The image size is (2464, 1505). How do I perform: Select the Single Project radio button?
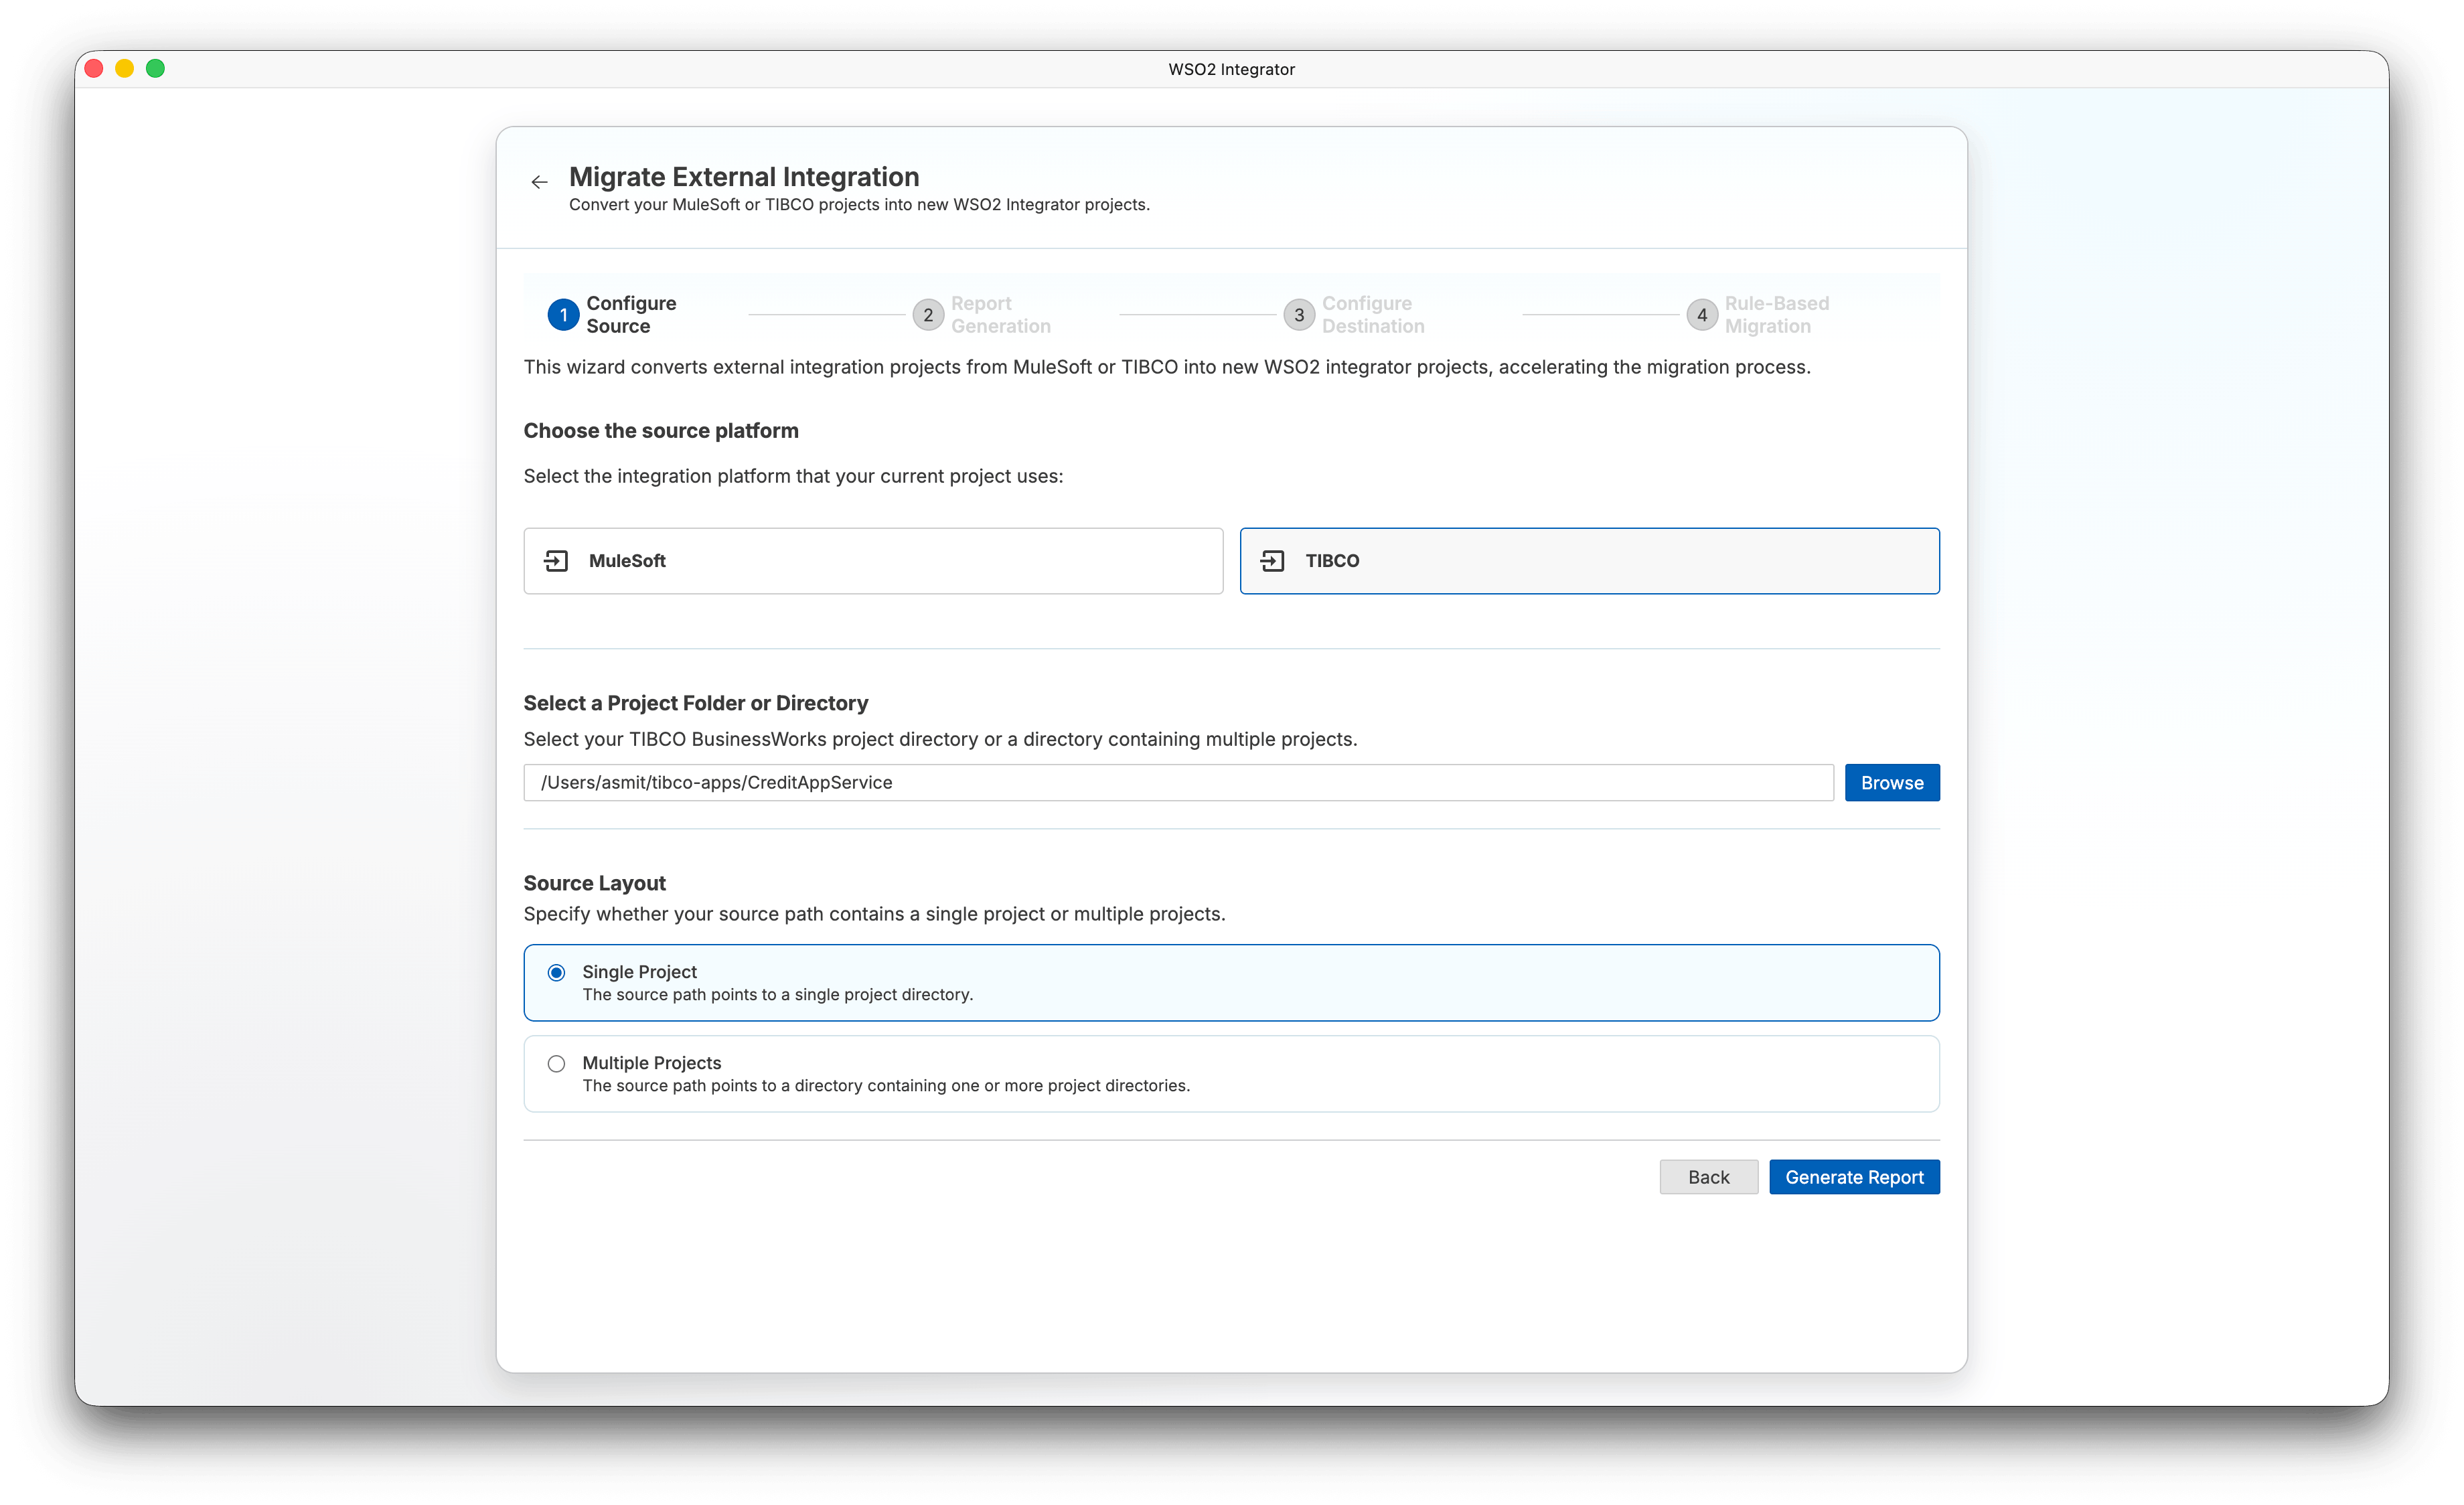coord(557,972)
